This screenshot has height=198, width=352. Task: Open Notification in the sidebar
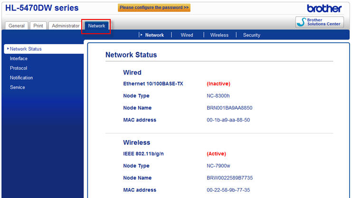tap(21, 77)
